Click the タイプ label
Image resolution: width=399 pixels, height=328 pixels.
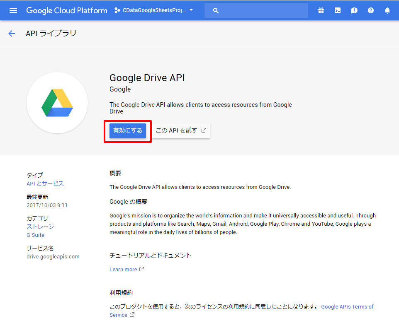34,175
